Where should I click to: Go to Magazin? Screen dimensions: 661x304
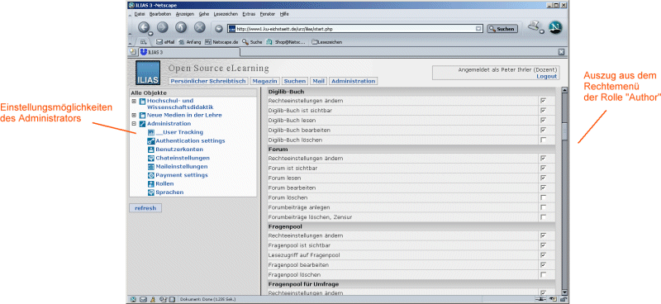pos(264,81)
